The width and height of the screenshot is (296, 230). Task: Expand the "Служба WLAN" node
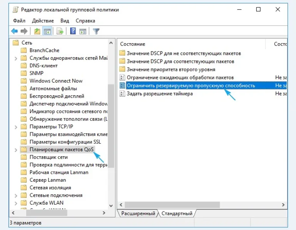[x=16, y=203]
